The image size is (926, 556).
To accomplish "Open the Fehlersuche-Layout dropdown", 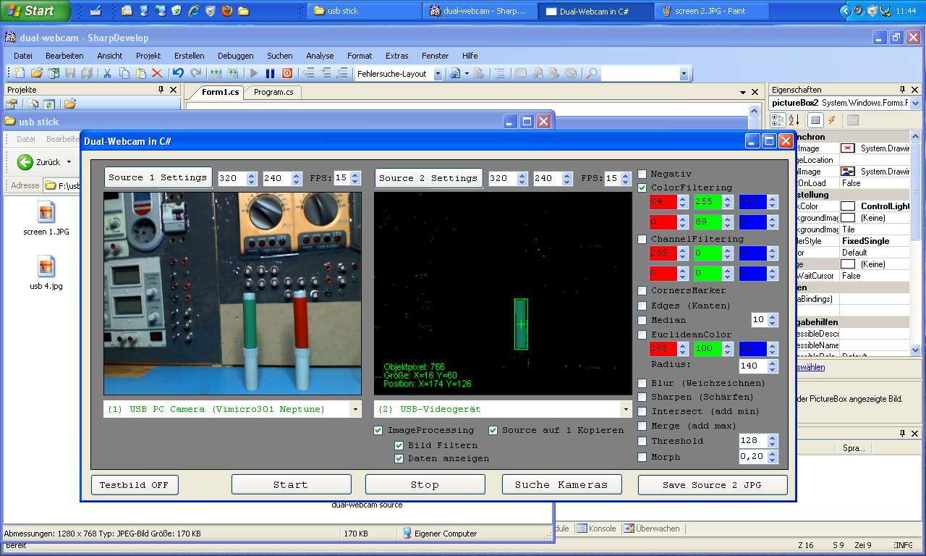I will point(437,74).
